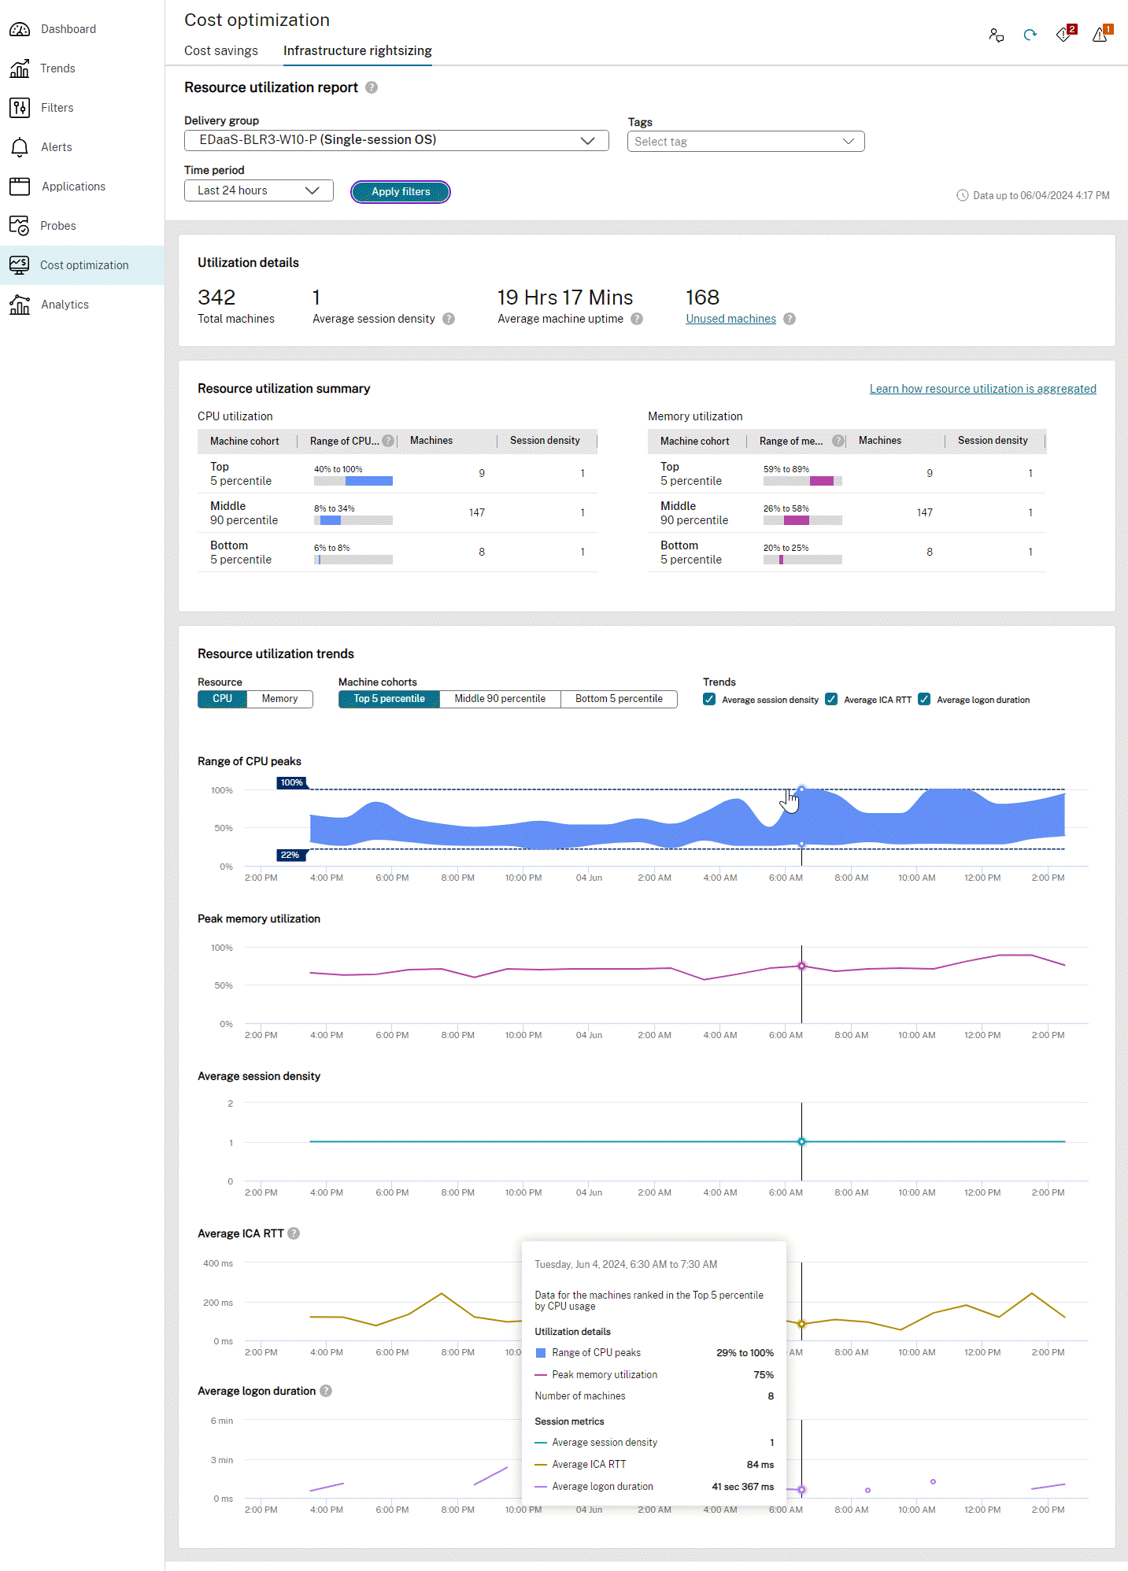Screen dimensions: 1128x1571
Task: Open the user feedback icon in header
Action: 996,35
